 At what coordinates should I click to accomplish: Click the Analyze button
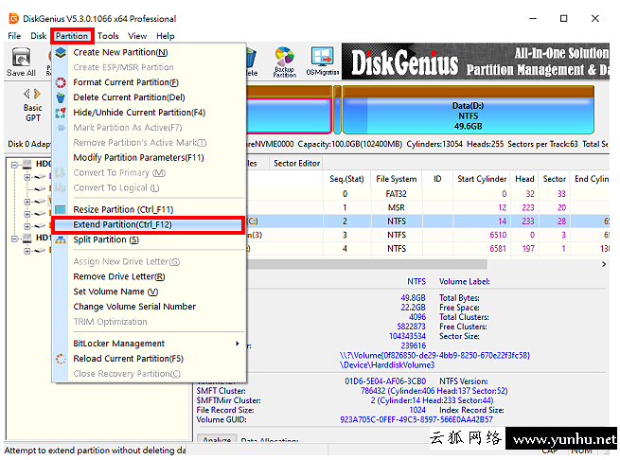217,440
